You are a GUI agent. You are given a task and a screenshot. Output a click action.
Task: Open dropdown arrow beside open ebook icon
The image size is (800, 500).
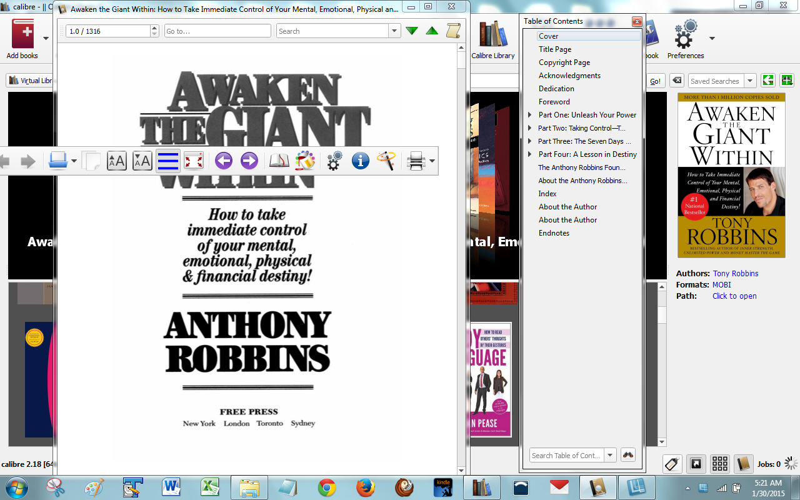click(74, 162)
